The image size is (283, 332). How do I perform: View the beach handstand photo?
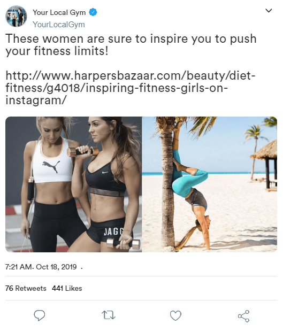coord(210,184)
